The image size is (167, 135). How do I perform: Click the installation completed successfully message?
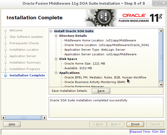[89, 100]
